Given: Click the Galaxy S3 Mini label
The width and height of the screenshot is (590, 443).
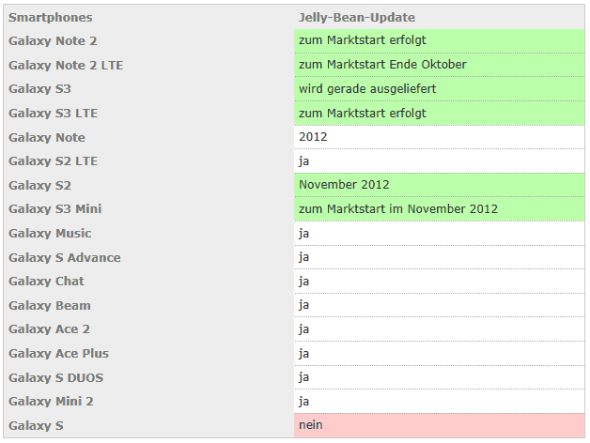Looking at the screenshot, I should point(54,208).
